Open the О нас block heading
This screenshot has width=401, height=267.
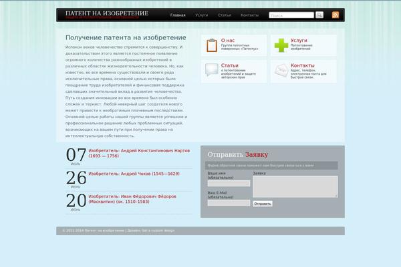point(228,40)
